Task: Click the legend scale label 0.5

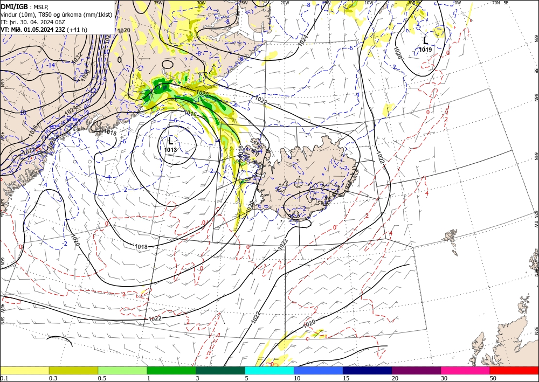Action: [102, 378]
